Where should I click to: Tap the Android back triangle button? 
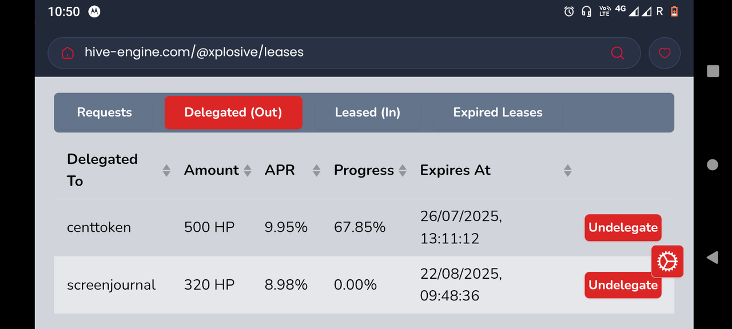coord(712,258)
